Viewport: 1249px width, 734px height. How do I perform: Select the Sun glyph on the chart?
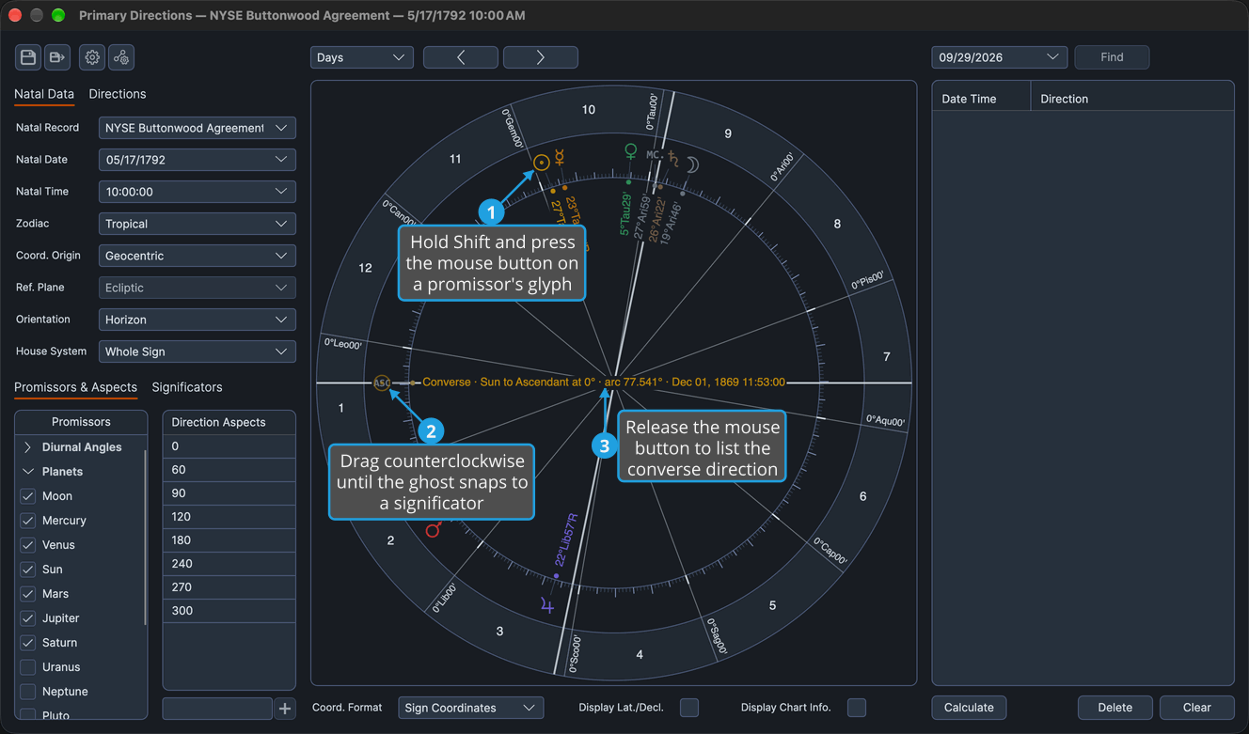(542, 163)
